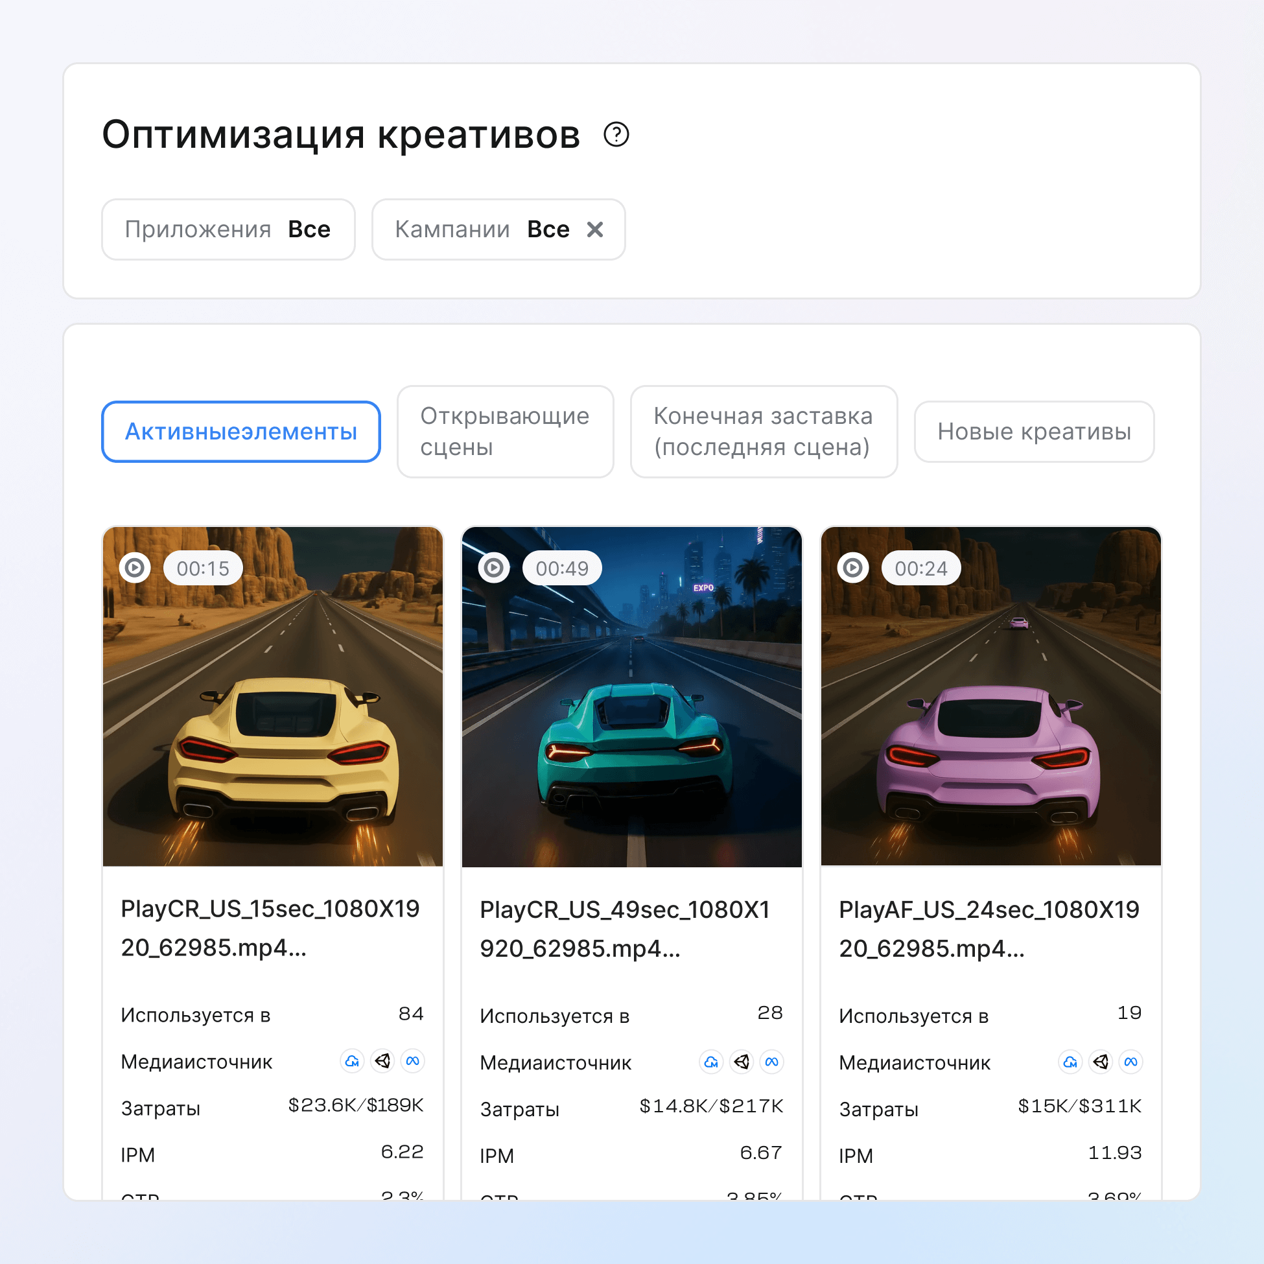The image size is (1264, 1264).
Task: Click the PlayAF_US_24sec file name link
Action: 989,929
